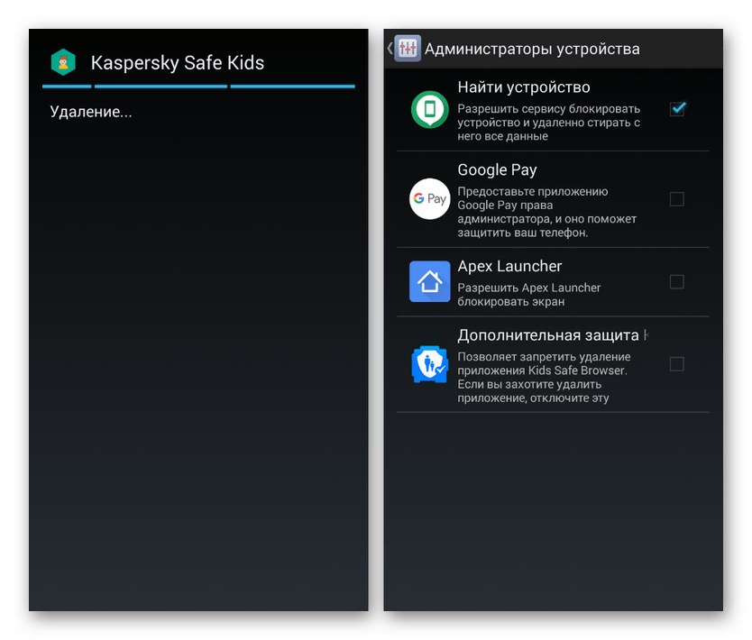The width and height of the screenshot is (752, 640).
Task: Click the blue uninstall progress bar
Action: coord(198,87)
